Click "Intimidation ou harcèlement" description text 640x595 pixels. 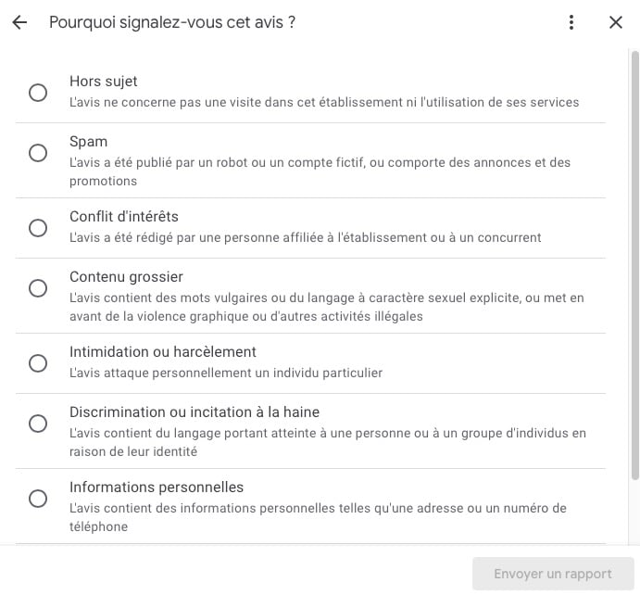pyautogui.click(x=226, y=373)
